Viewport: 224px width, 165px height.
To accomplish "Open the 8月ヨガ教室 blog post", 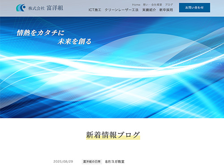I will [115, 161].
